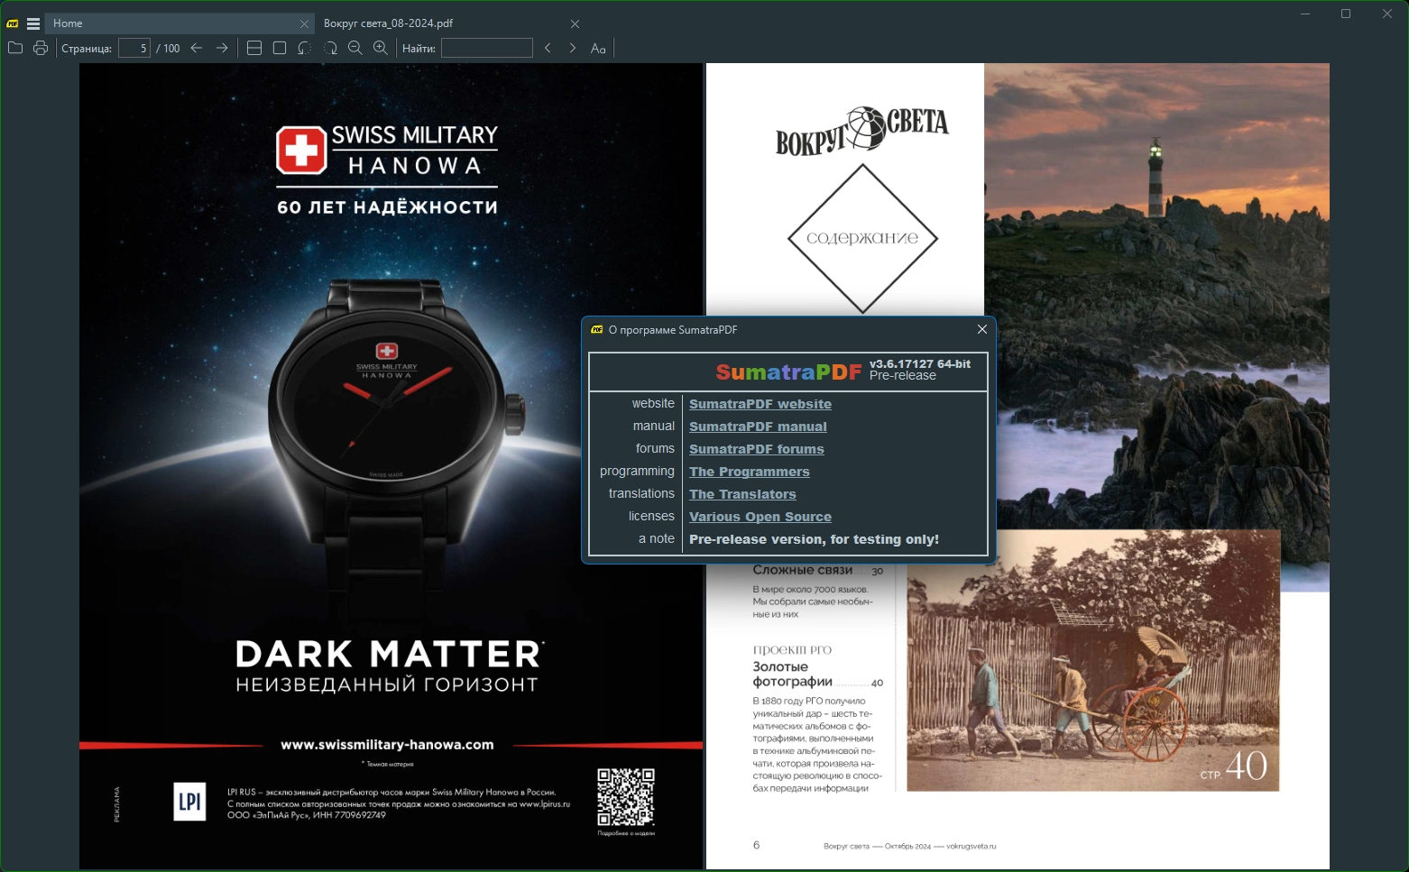The width and height of the screenshot is (1409, 872).
Task: Zoom out of the document
Action: point(355,48)
